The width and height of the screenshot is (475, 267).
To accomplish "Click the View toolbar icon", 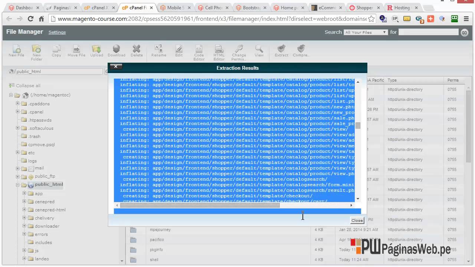I will point(259,51).
